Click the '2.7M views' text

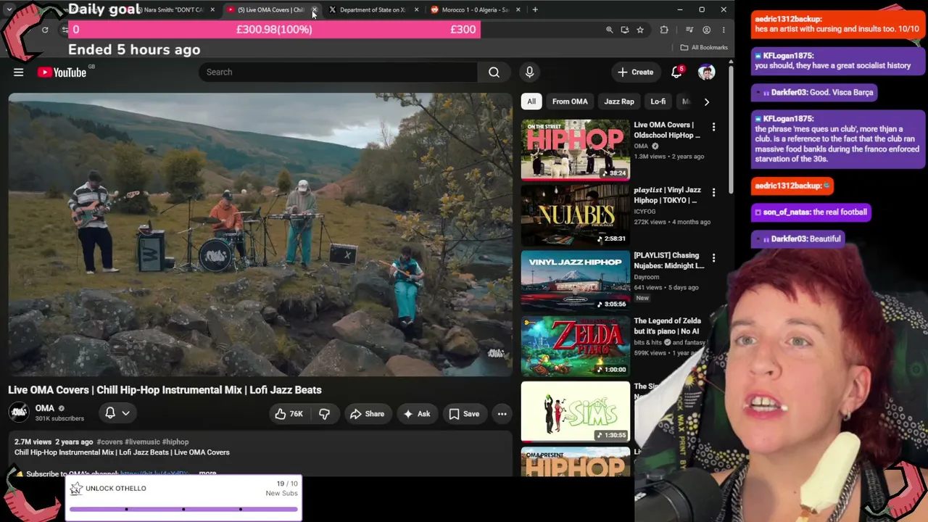33,442
